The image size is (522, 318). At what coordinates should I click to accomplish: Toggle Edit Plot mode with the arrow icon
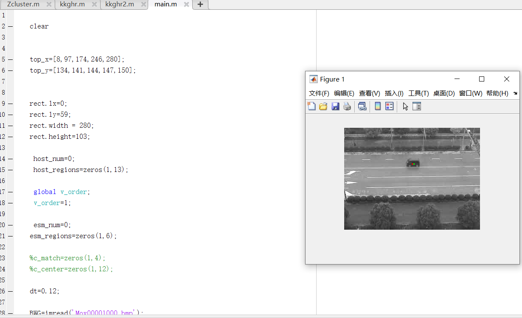click(405, 106)
